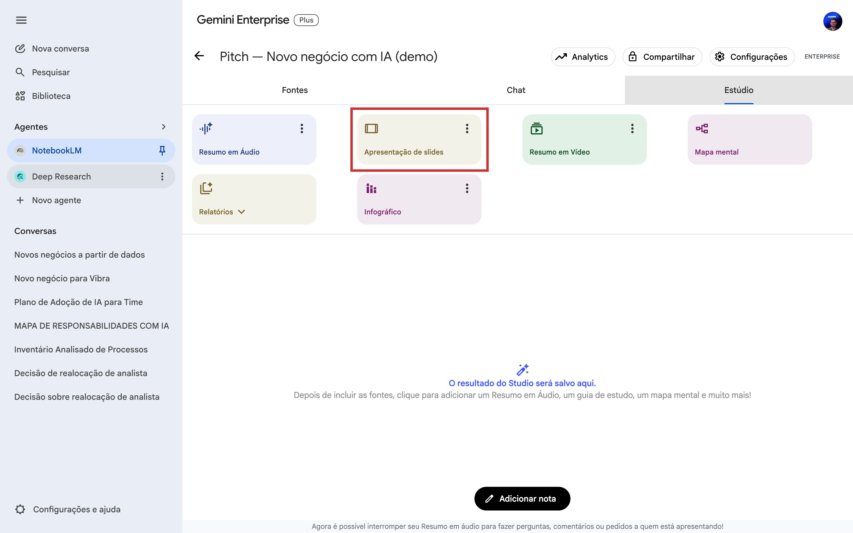
Task: Click the Infográfico chart icon
Action: 371,189
